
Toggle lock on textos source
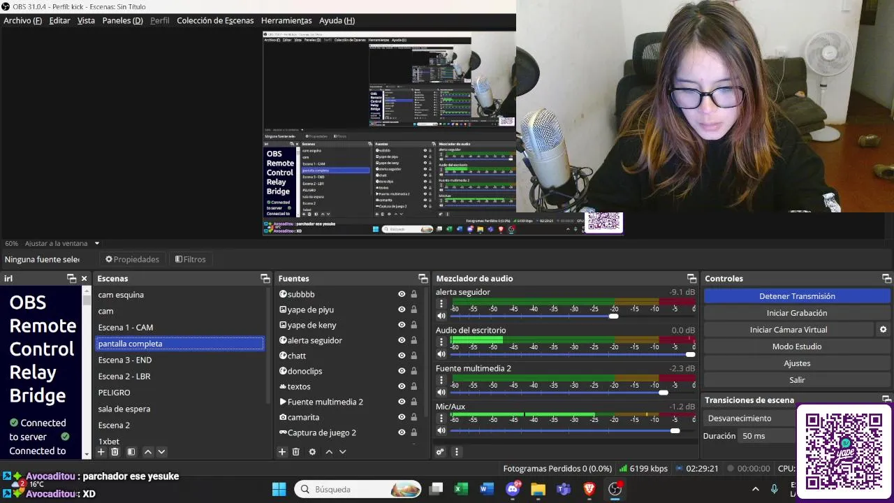coord(413,386)
